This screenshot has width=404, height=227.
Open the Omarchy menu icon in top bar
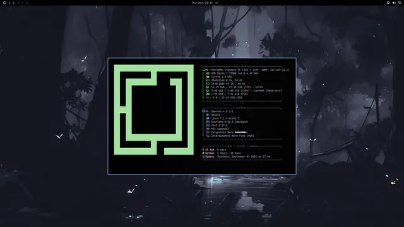pyautogui.click(x=4, y=3)
